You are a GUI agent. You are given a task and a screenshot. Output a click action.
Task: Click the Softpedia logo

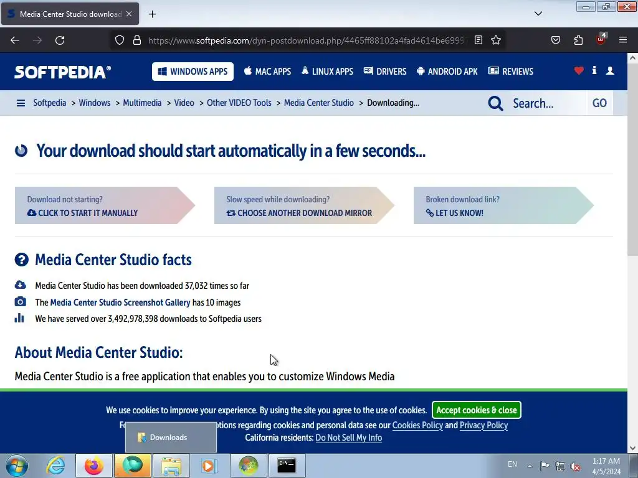pyautogui.click(x=63, y=72)
